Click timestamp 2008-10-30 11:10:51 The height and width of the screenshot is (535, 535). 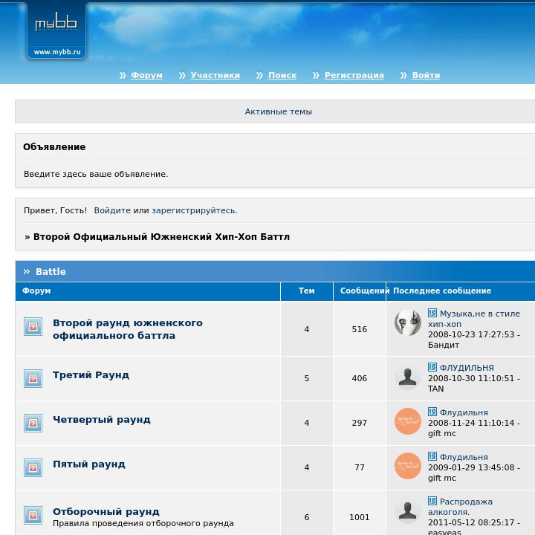point(471,378)
